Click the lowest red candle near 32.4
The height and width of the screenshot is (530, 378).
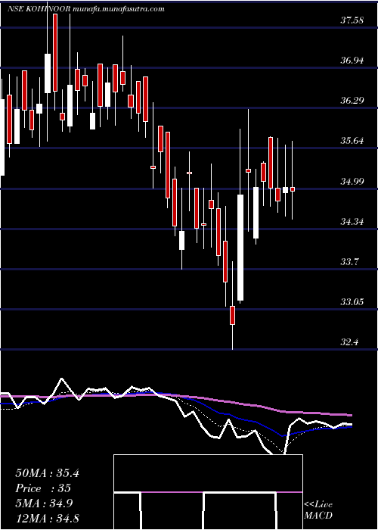(233, 315)
